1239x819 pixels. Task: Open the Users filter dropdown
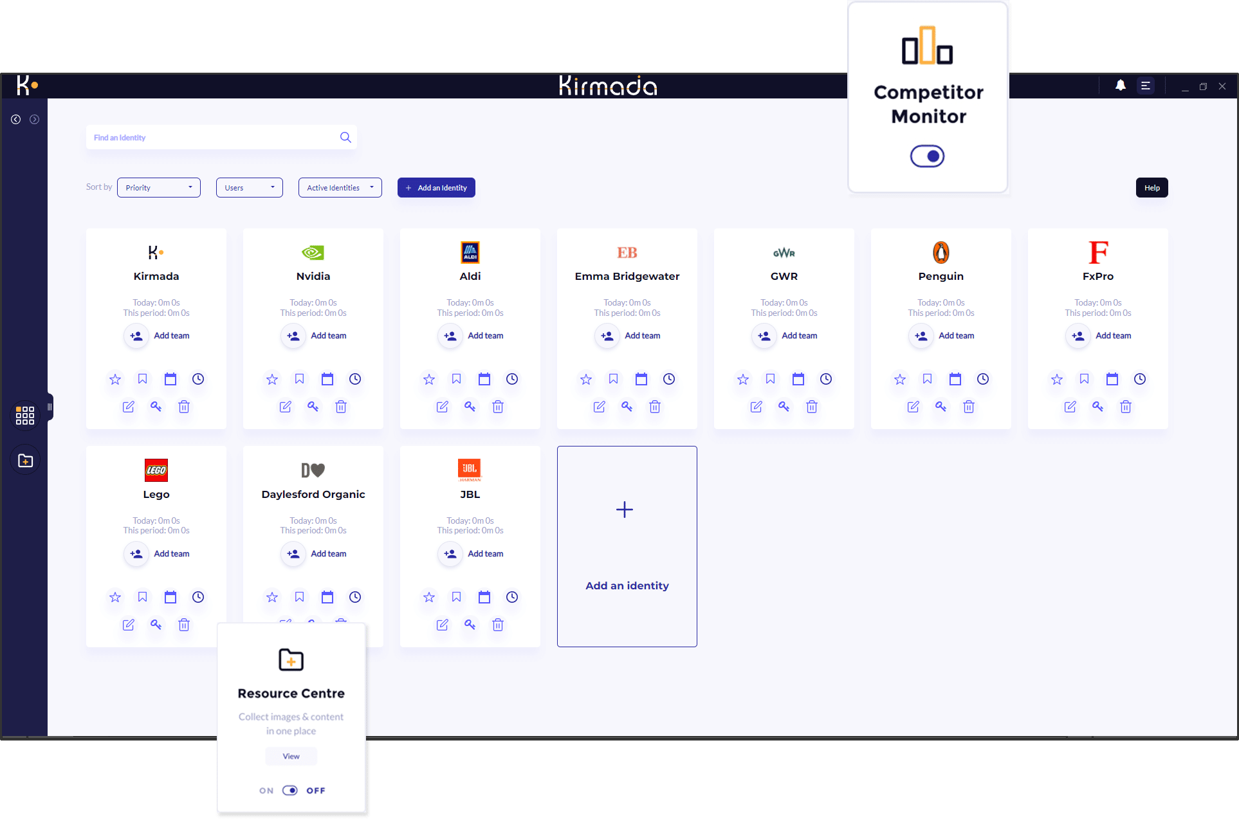coord(250,188)
